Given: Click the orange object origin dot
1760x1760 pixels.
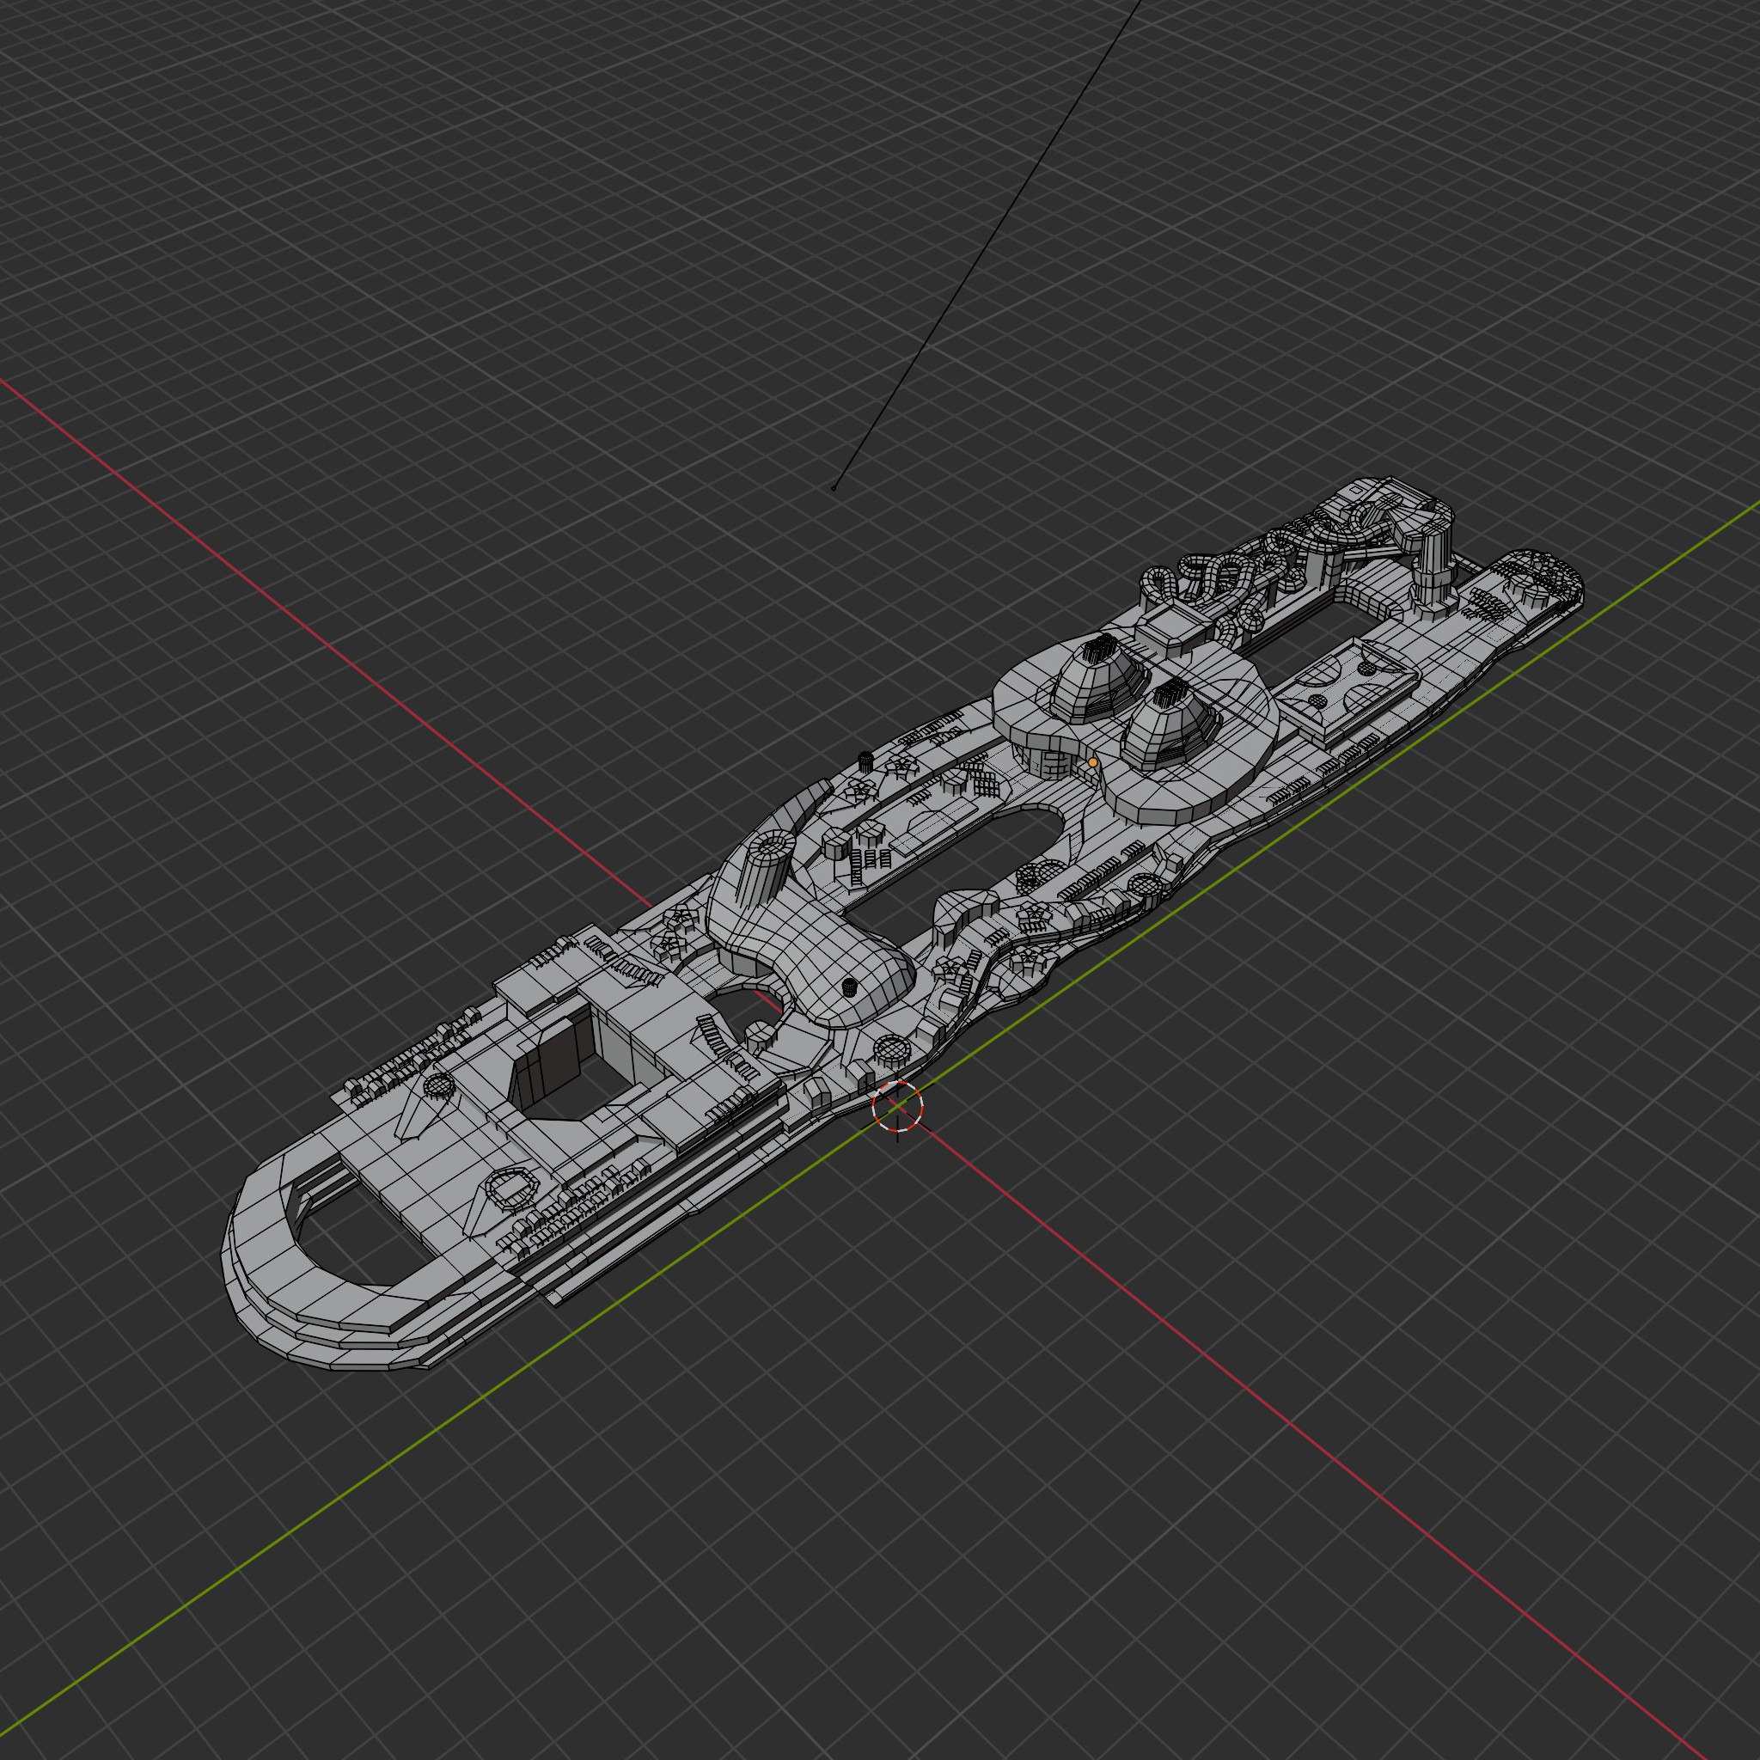Looking at the screenshot, I should 1092,762.
